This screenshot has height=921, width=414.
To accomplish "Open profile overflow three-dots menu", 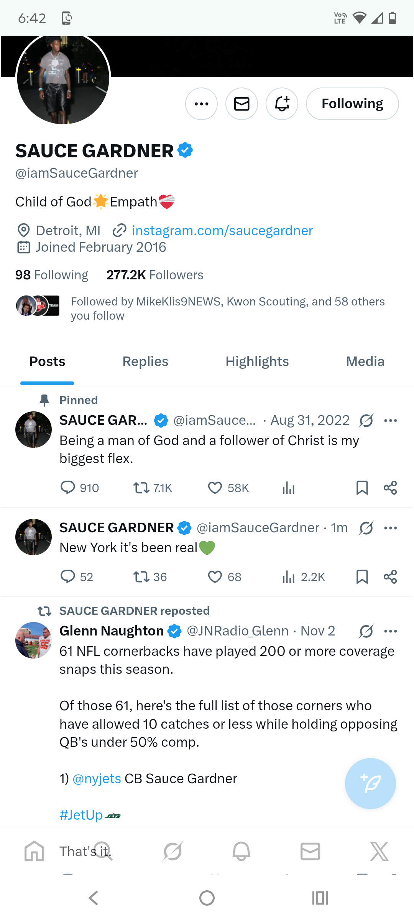I will [201, 104].
